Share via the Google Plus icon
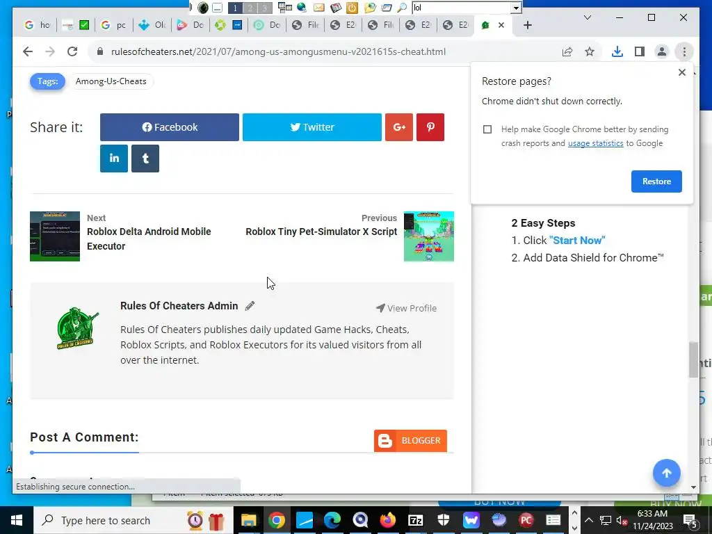This screenshot has width=712, height=534. click(x=399, y=127)
